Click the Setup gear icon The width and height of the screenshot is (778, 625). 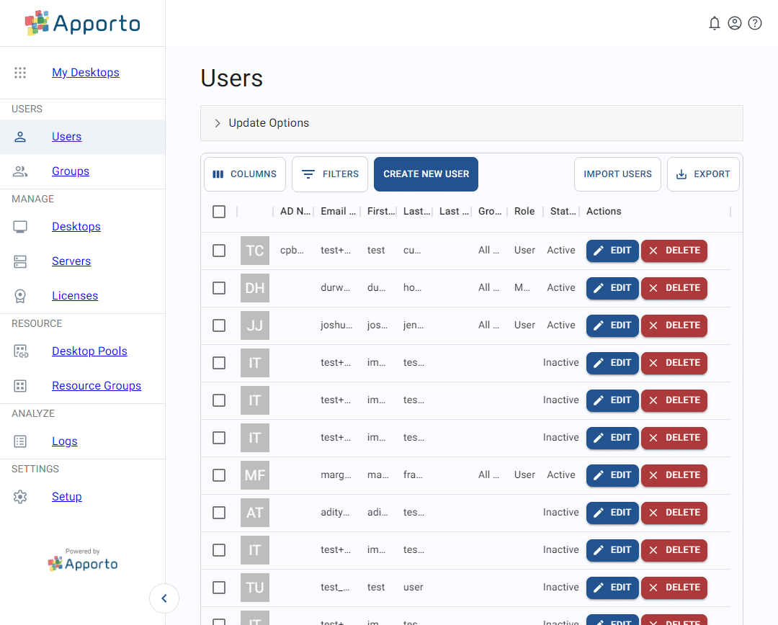tap(19, 496)
